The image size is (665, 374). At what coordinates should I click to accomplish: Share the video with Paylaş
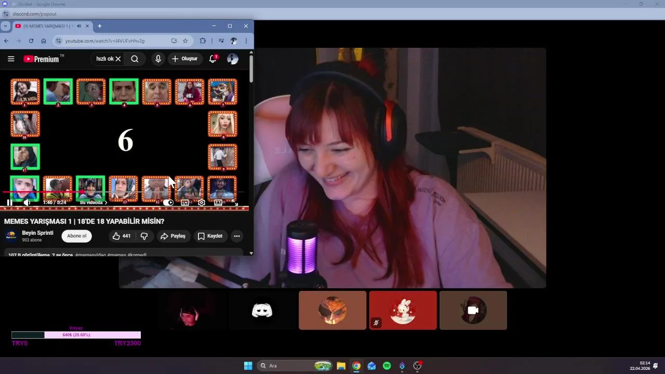click(x=173, y=236)
